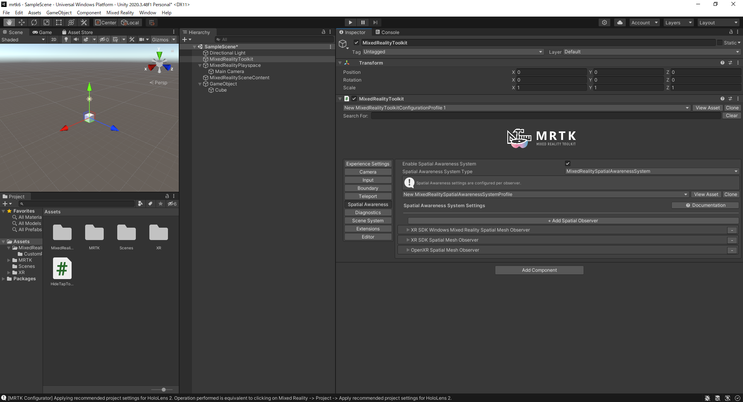Image resolution: width=743 pixels, height=402 pixels.
Task: Click the Add Component button
Action: coord(539,270)
